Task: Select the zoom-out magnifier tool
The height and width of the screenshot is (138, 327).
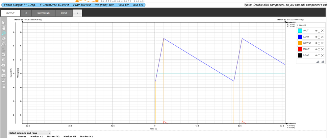Action: coord(3,39)
